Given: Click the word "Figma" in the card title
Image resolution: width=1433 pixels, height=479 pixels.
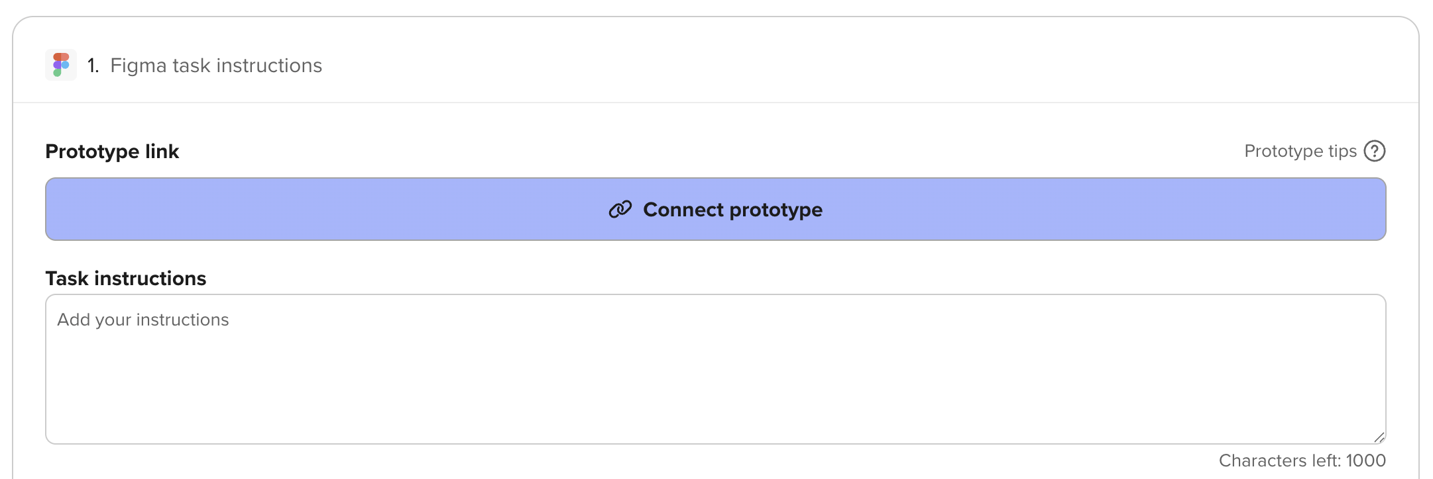Looking at the screenshot, I should [x=139, y=66].
